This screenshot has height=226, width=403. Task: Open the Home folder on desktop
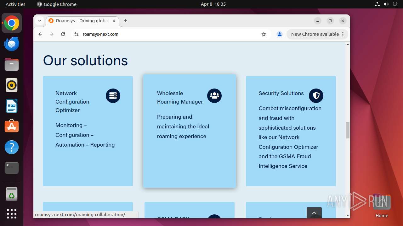(382, 206)
